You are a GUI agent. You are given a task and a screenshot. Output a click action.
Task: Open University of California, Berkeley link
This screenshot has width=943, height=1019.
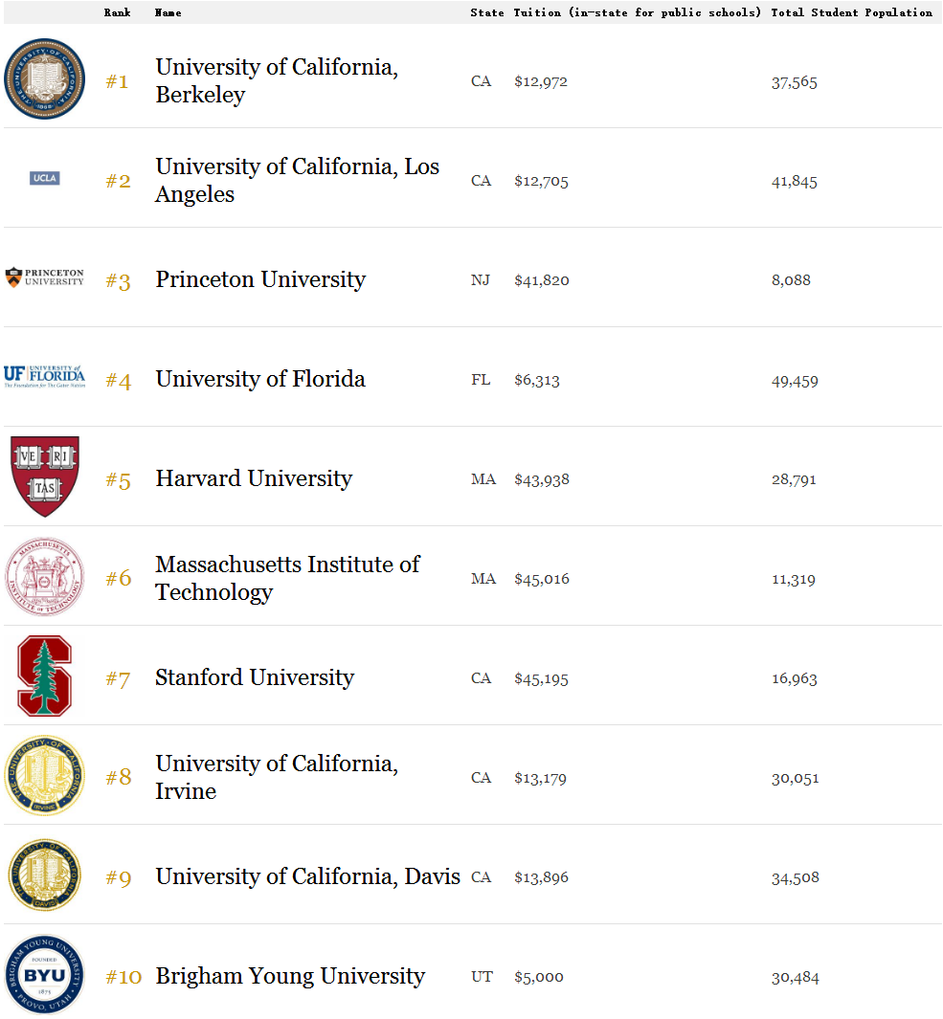pos(277,80)
